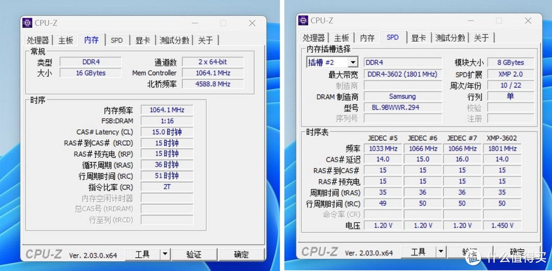The height and width of the screenshot is (271, 552).
Task: Open 测試分數 tab in right CPU-Z window
Action: coord(450,37)
